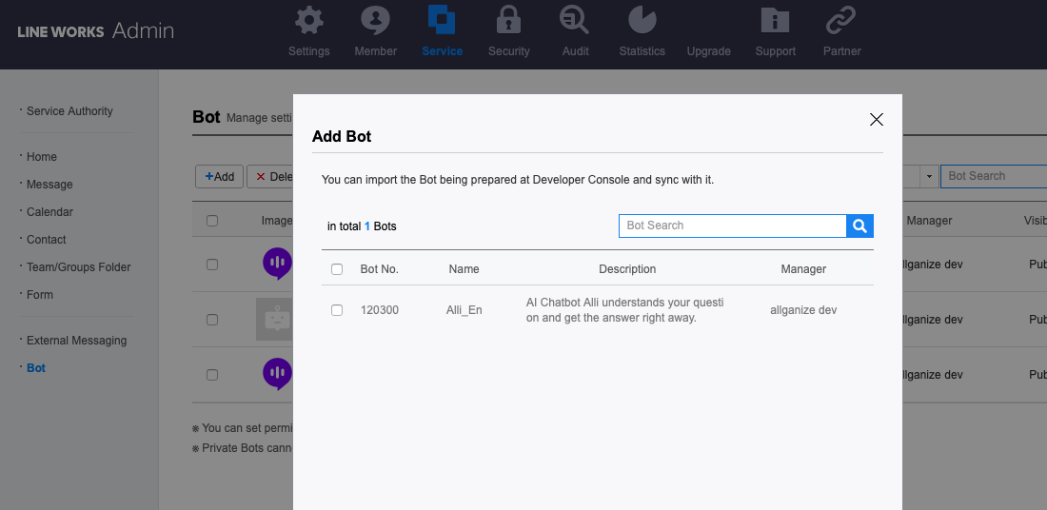Click the LINE WORKS Admin logo
This screenshot has width=1047, height=510.
coord(95,30)
